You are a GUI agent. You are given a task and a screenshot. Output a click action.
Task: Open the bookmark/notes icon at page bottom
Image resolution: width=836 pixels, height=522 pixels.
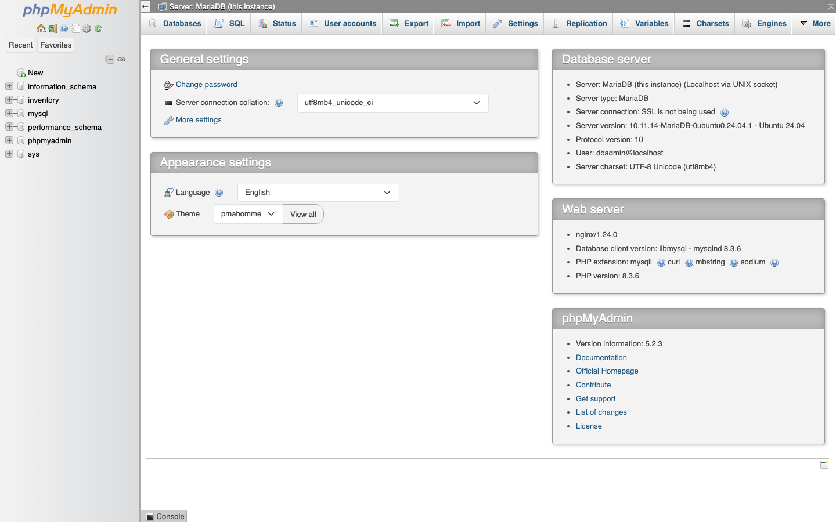824,465
